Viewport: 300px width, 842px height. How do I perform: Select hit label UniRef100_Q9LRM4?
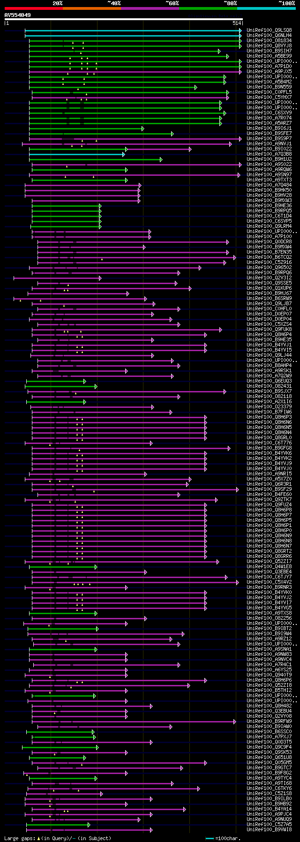coord(269,226)
